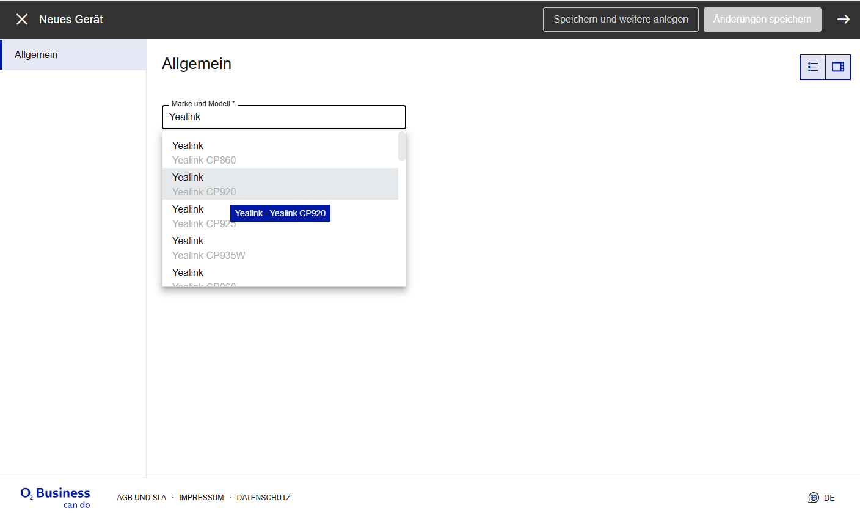
Task: Choose the last partially visible Yealink option
Action: click(x=280, y=277)
